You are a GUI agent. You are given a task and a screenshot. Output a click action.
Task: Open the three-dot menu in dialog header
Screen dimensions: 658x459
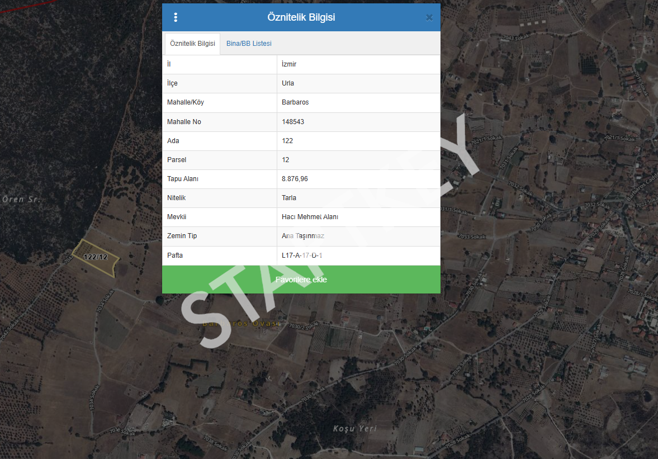click(176, 17)
